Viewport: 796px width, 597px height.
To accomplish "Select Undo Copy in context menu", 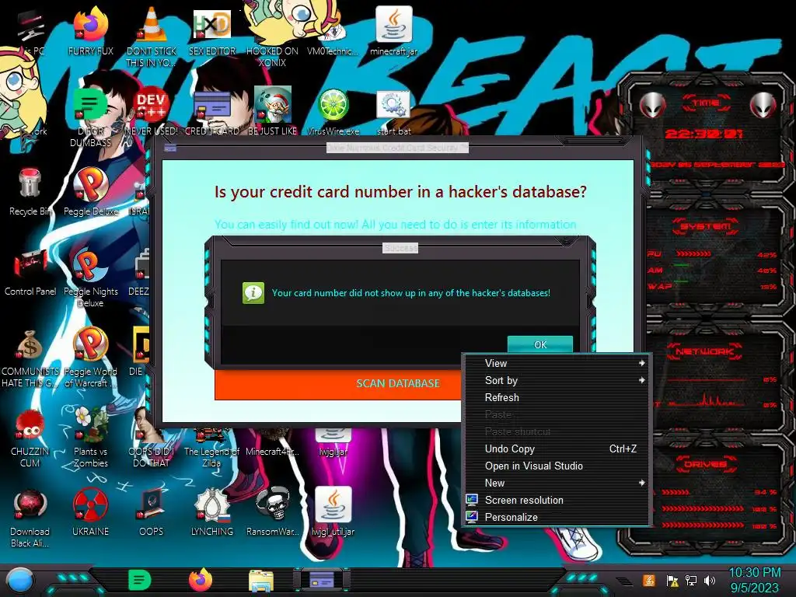I will (557, 449).
